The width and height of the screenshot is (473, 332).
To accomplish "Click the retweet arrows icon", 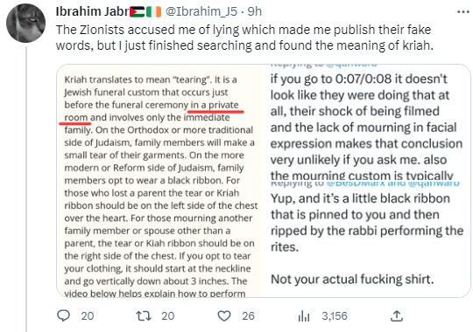I will tap(144, 315).
